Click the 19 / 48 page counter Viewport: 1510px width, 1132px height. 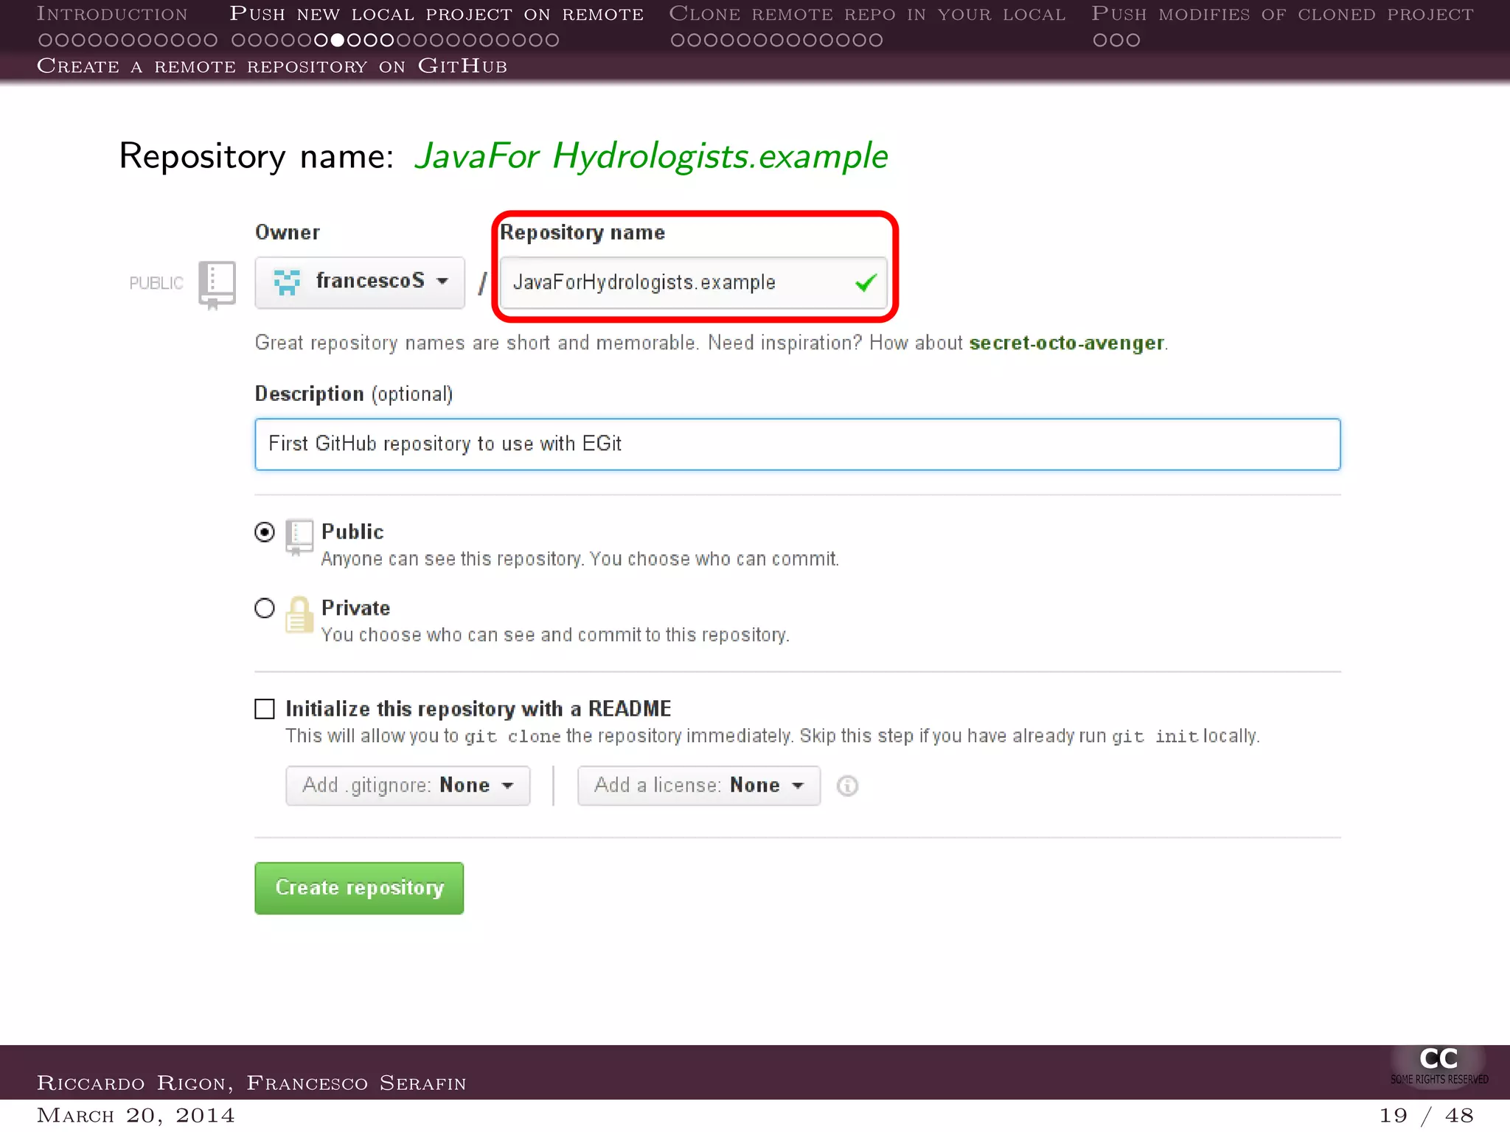[1426, 1116]
